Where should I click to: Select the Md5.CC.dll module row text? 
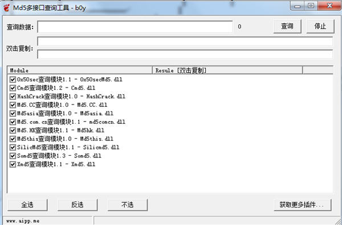pos(62,105)
